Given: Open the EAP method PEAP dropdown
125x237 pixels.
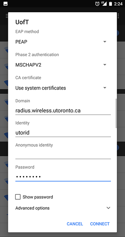Looking at the screenshot, I should pos(61,42).
